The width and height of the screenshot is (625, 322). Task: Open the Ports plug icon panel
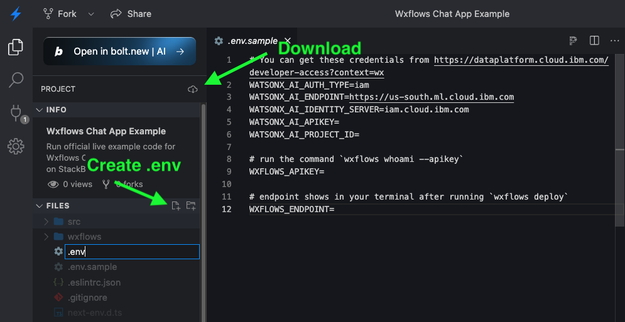[x=16, y=113]
